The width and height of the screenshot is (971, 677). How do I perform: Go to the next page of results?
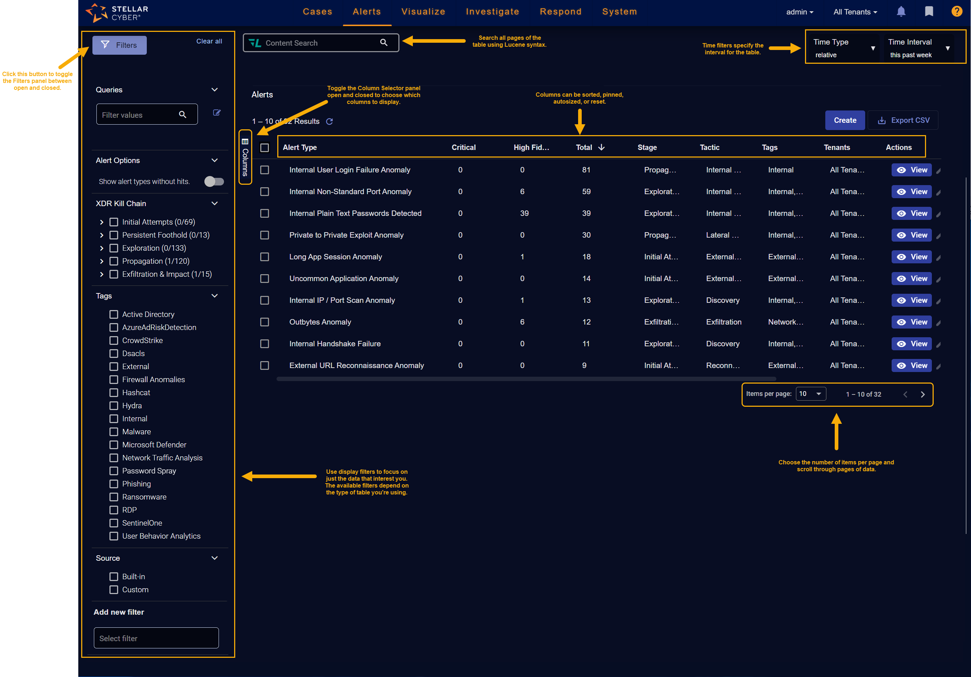point(922,394)
